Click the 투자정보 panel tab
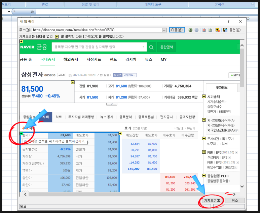The image size is (260, 213). pos(222,88)
